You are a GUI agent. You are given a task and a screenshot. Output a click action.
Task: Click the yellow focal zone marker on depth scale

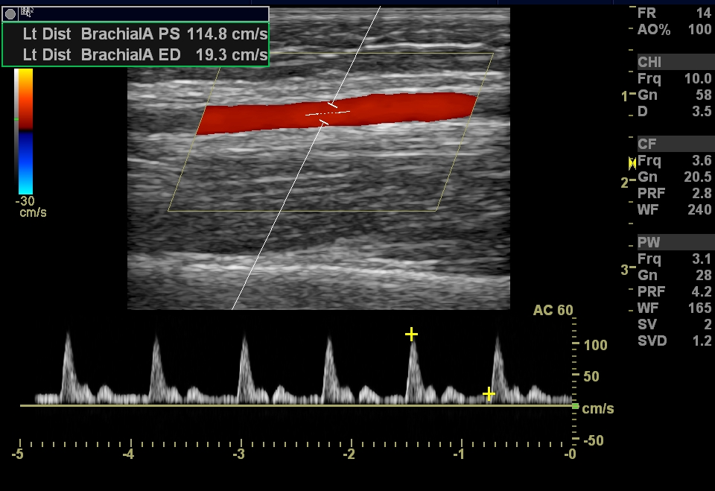(x=632, y=162)
